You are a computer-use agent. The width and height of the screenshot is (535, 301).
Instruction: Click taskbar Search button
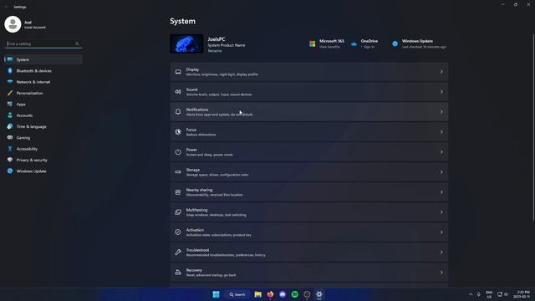click(x=237, y=294)
